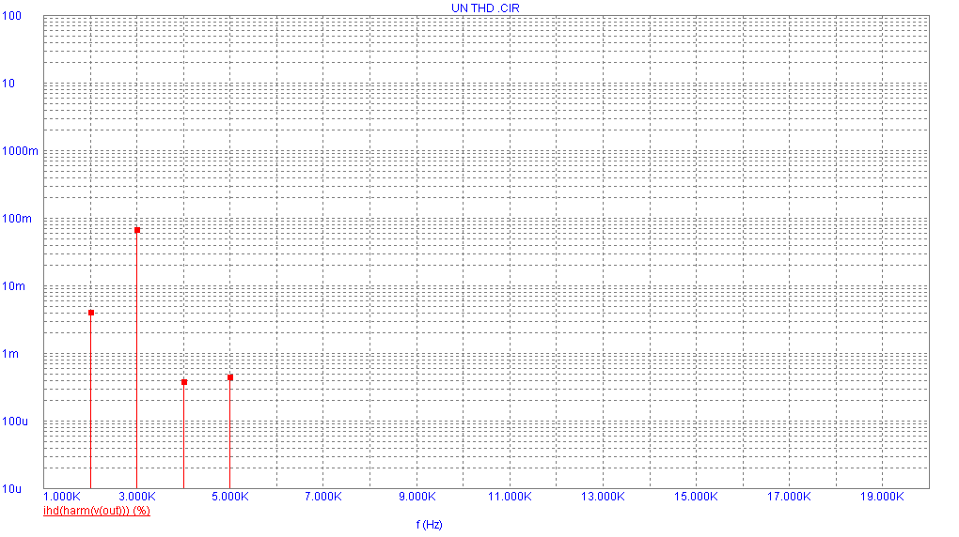
Task: Click the 1000m y-axis label
Action: pyautogui.click(x=20, y=151)
